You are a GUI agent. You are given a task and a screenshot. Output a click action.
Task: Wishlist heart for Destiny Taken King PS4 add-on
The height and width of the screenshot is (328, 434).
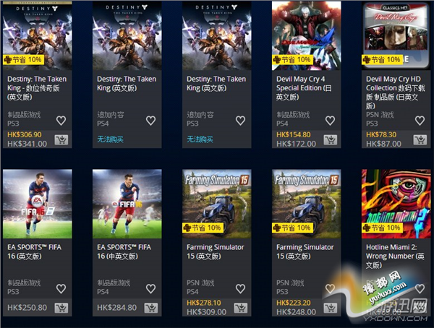pos(151,121)
